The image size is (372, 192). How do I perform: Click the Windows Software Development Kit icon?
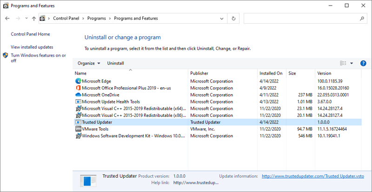(78, 136)
